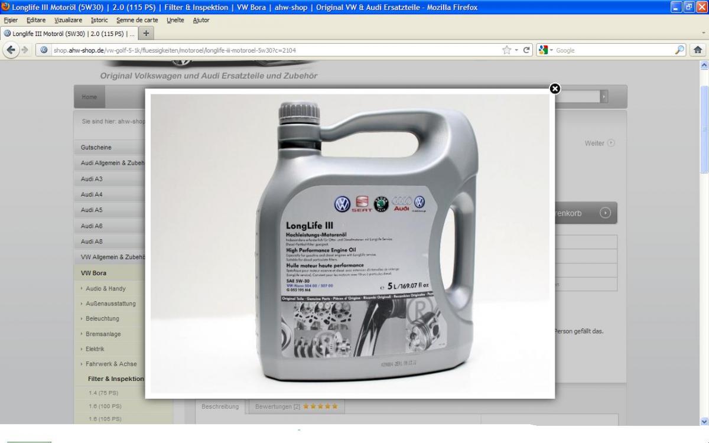Expand the Fahrwerk & Achse subcategory

click(110, 364)
